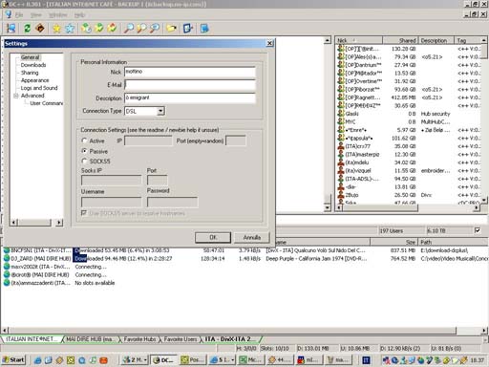Open Favorite Users via blue star icon
Viewport: 489px width, 367px height.
70,29
